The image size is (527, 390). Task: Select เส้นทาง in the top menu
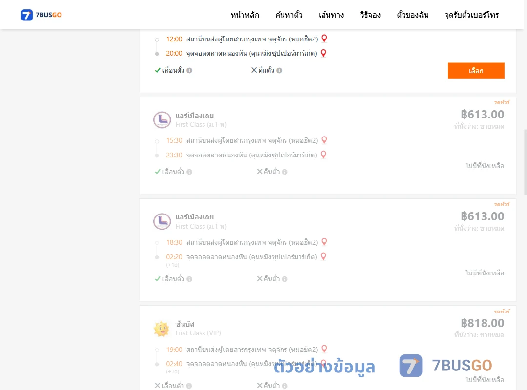click(x=331, y=15)
